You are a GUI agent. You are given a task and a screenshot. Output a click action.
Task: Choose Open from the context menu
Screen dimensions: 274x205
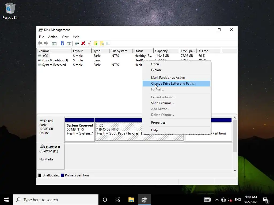pyautogui.click(x=176, y=64)
